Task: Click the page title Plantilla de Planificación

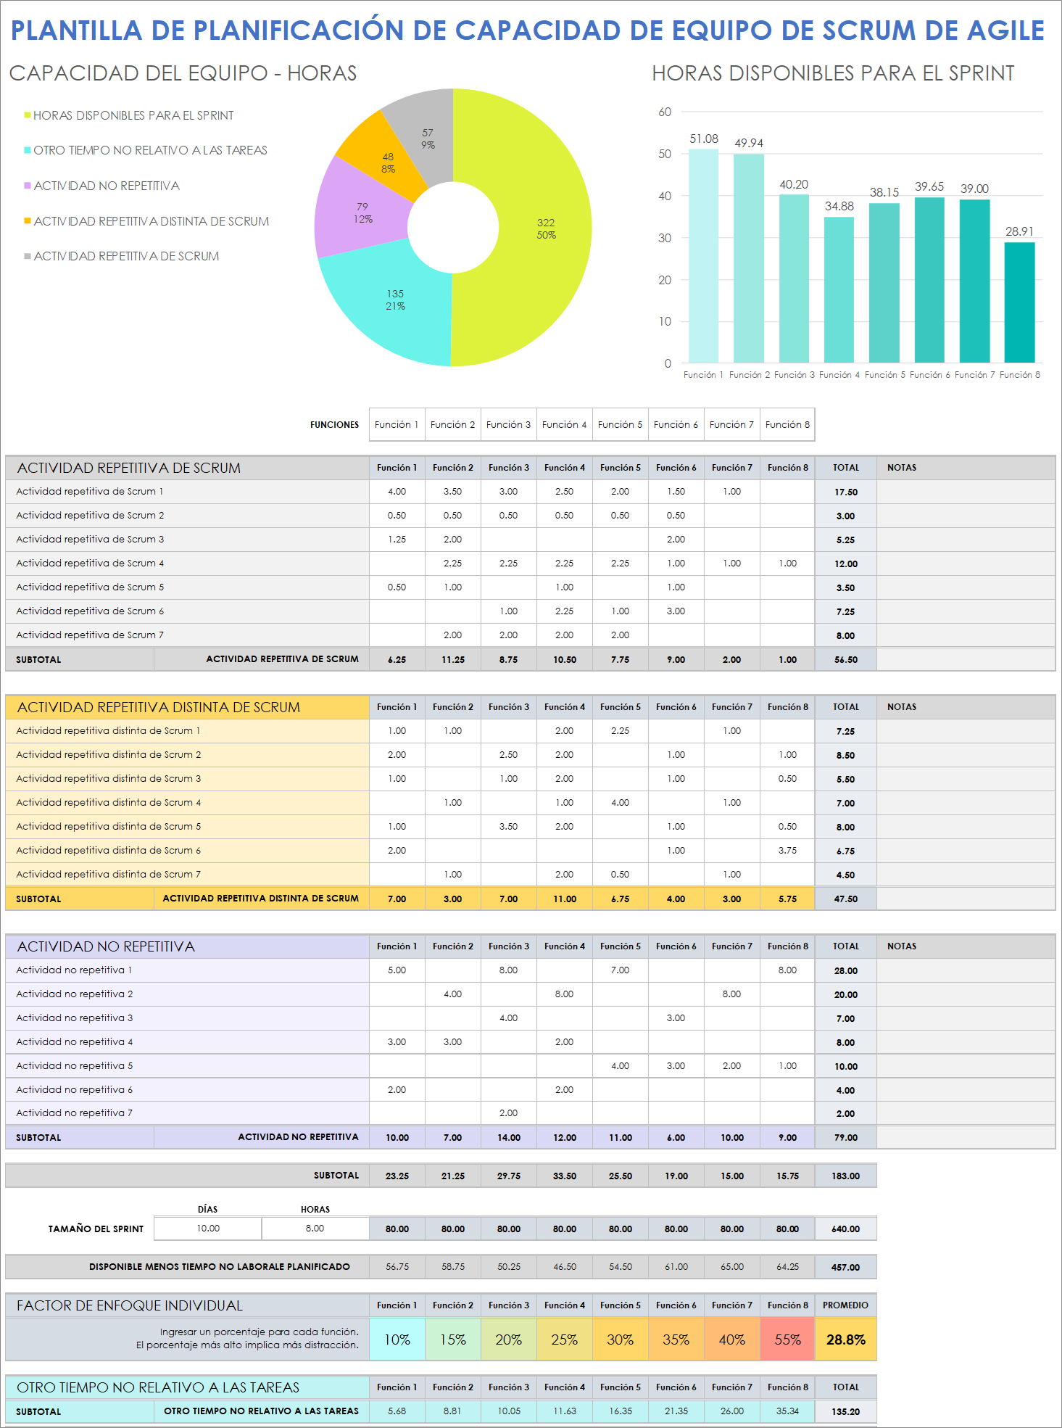Action: [527, 30]
